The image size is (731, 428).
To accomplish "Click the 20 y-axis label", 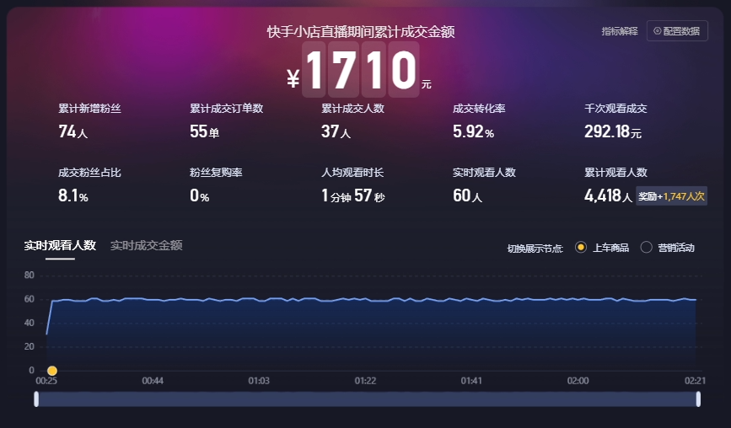I will [30, 346].
